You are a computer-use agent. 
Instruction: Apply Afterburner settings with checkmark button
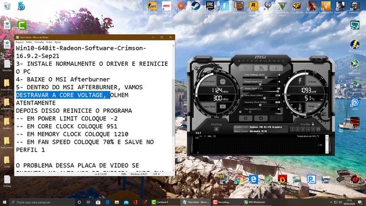coord(276,118)
